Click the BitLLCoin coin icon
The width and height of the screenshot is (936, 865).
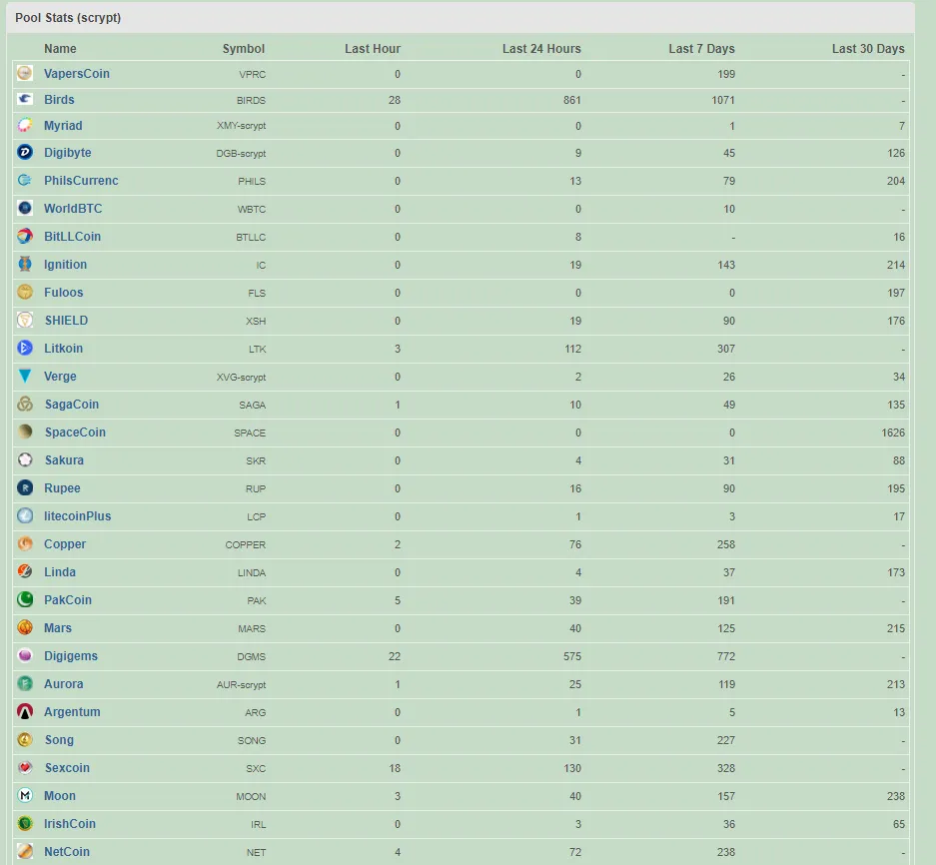point(25,236)
